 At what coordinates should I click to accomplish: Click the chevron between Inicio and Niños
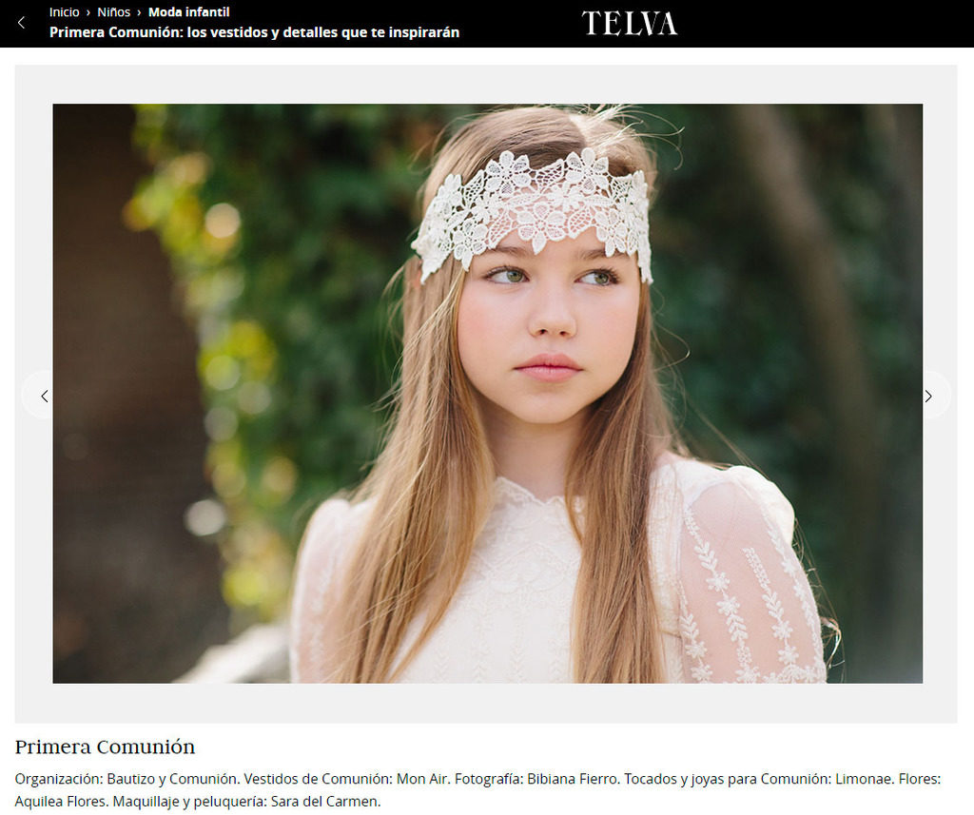(88, 12)
